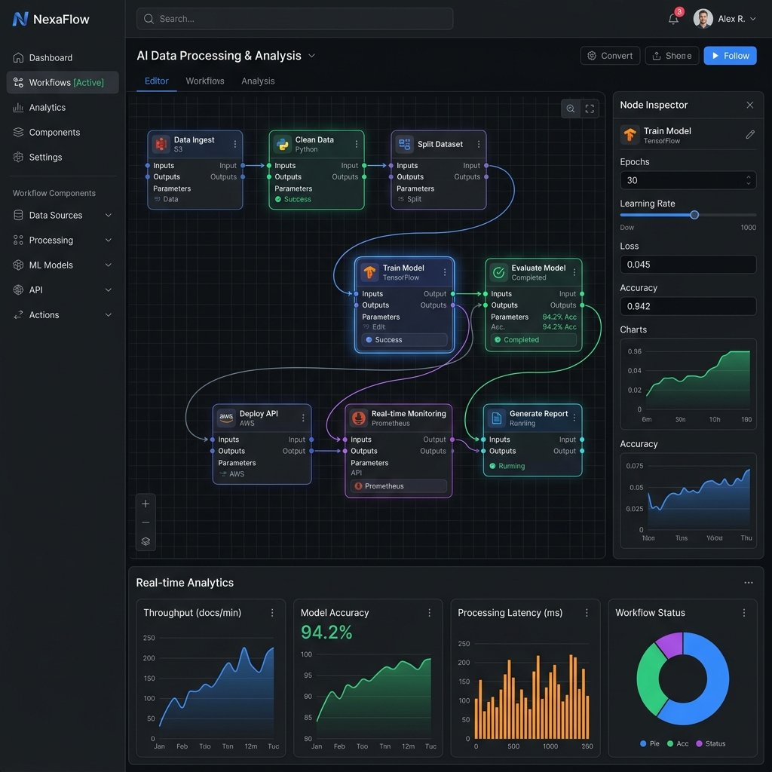
Task: Click the Pie legend swatch
Action: (643, 743)
